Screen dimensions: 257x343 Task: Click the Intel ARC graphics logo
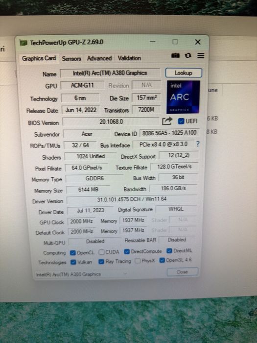tap(183, 97)
